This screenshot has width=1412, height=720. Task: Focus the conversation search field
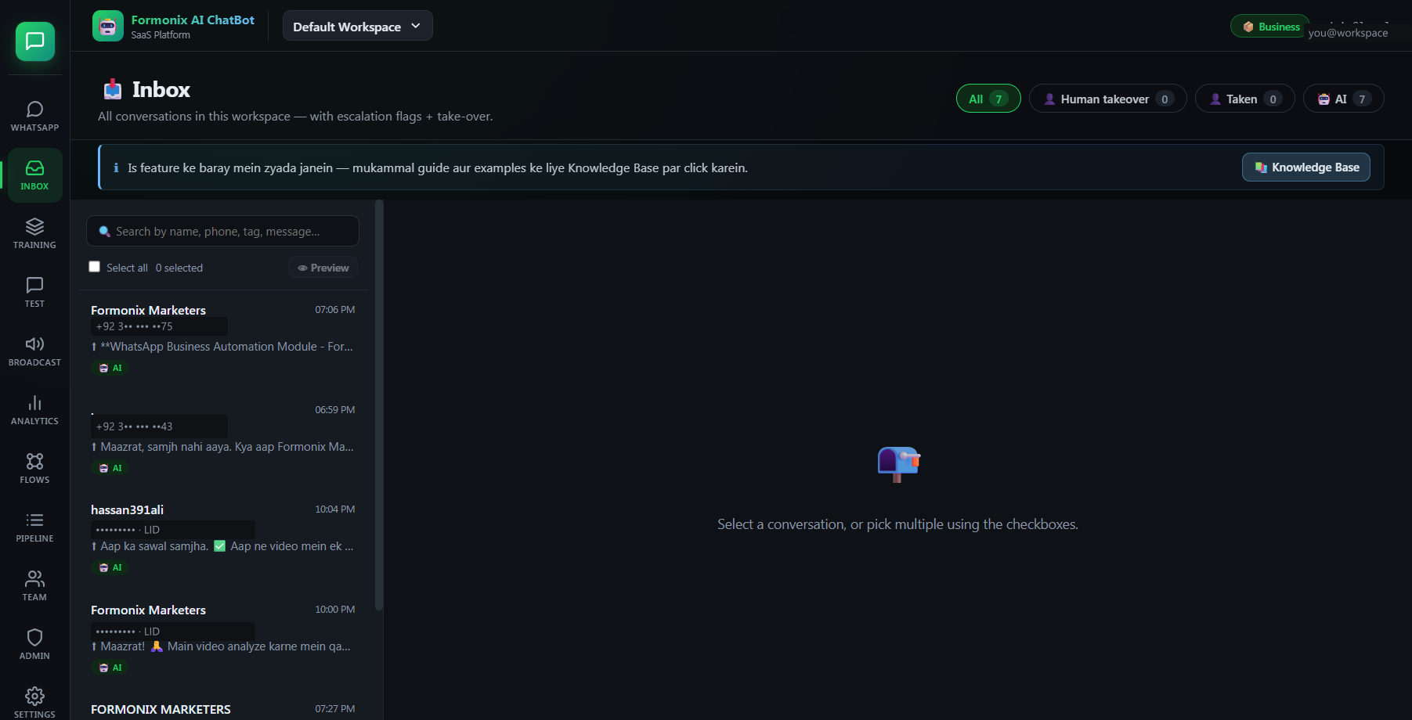tap(222, 232)
